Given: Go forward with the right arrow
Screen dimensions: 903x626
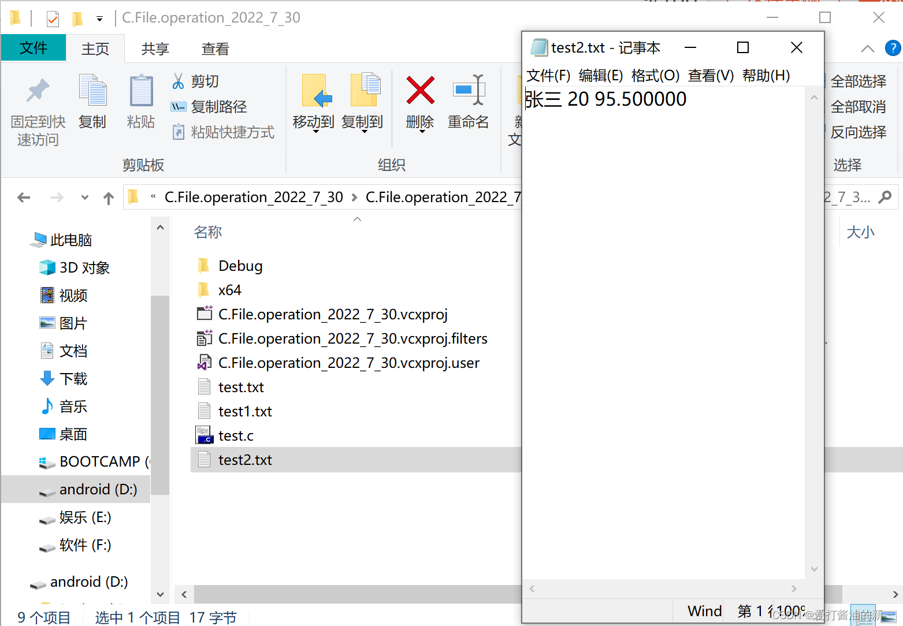Looking at the screenshot, I should tap(57, 198).
